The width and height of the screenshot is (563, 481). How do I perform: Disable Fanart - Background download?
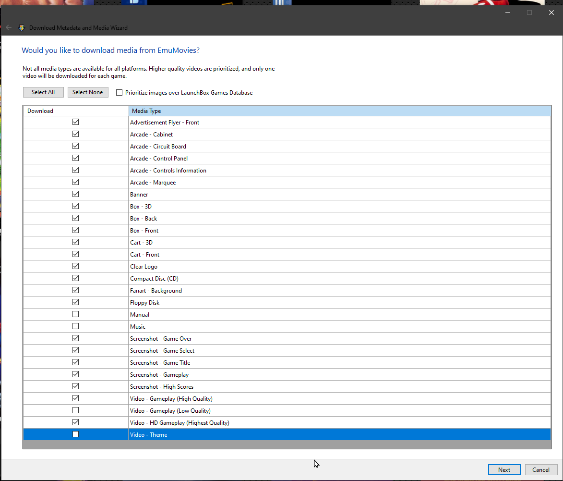tap(75, 290)
